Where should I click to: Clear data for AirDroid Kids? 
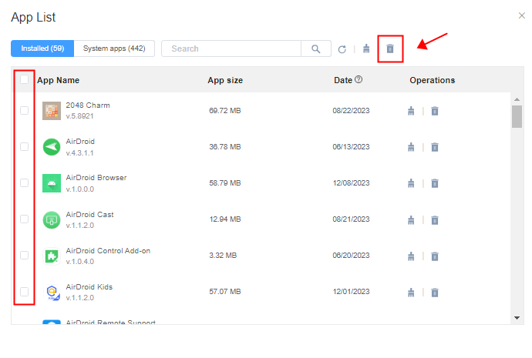pyautogui.click(x=411, y=293)
